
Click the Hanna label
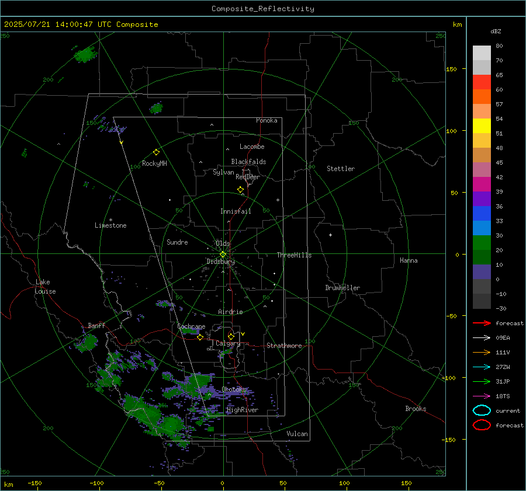pos(409,260)
